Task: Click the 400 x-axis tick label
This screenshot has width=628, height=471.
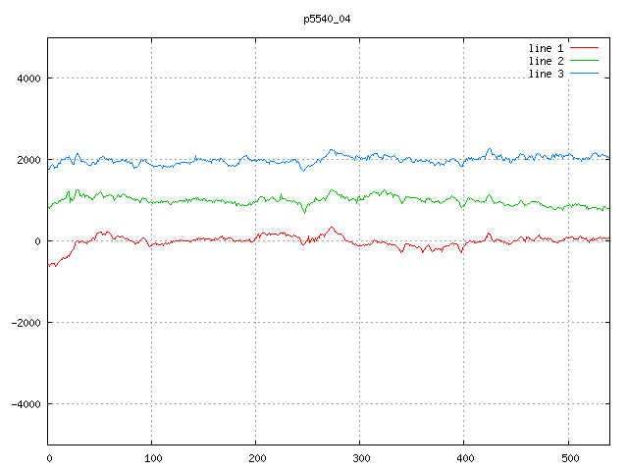Action: [x=465, y=458]
